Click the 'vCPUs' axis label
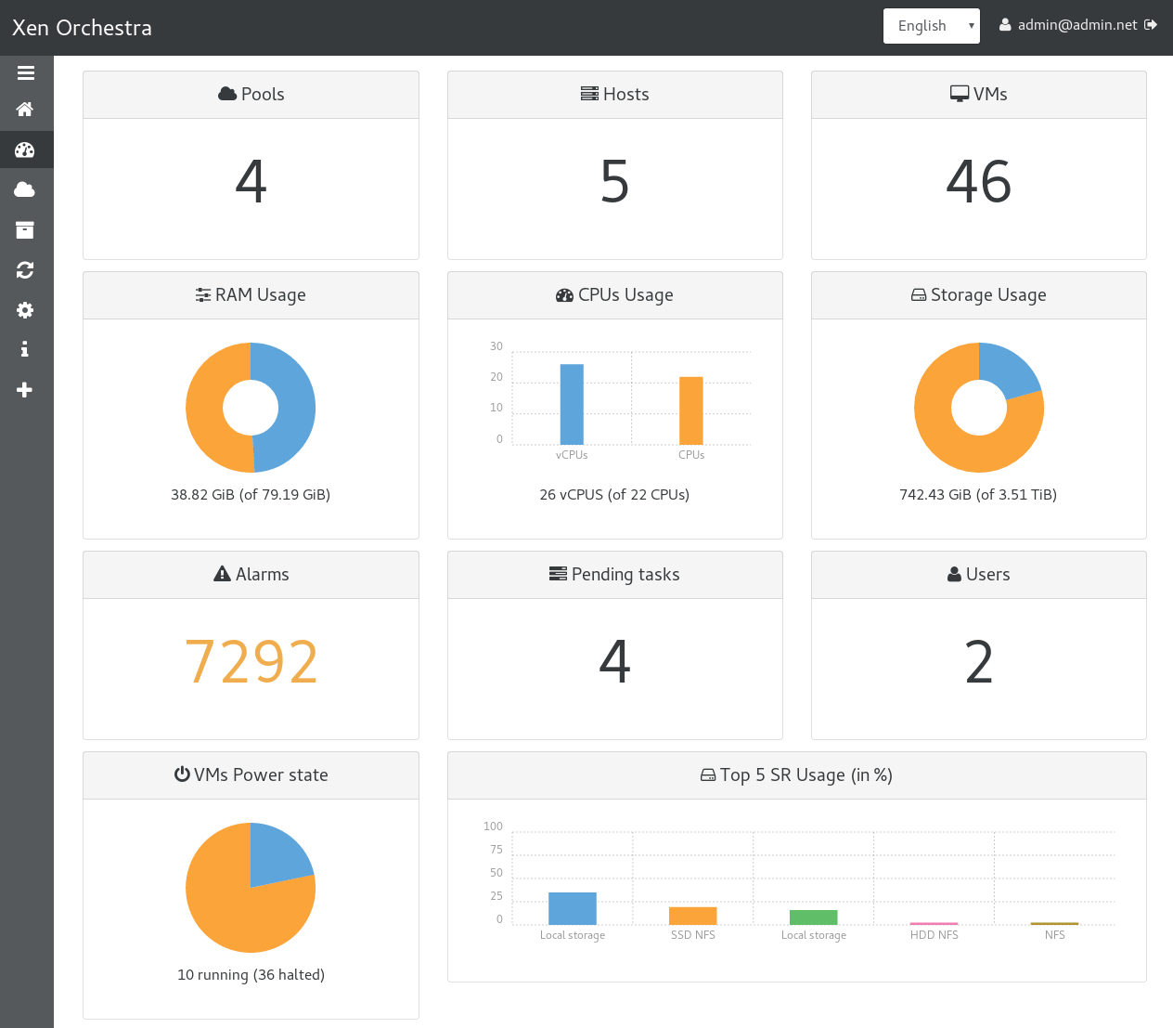This screenshot has height=1028, width=1173. (572, 455)
